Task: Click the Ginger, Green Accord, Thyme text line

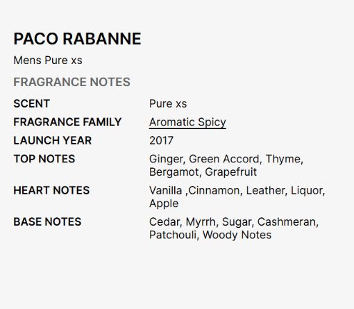Action: coord(226,159)
